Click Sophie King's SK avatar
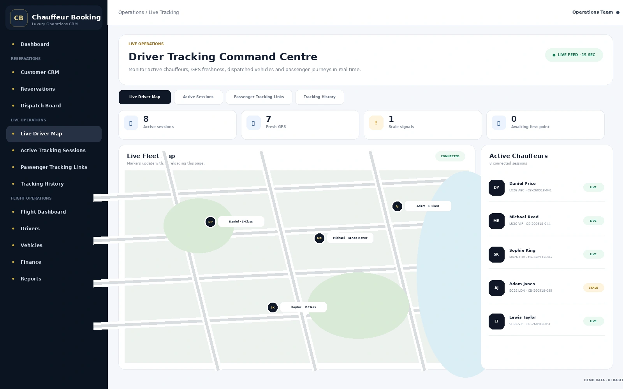Viewport: 623px width, 389px height. 496,254
